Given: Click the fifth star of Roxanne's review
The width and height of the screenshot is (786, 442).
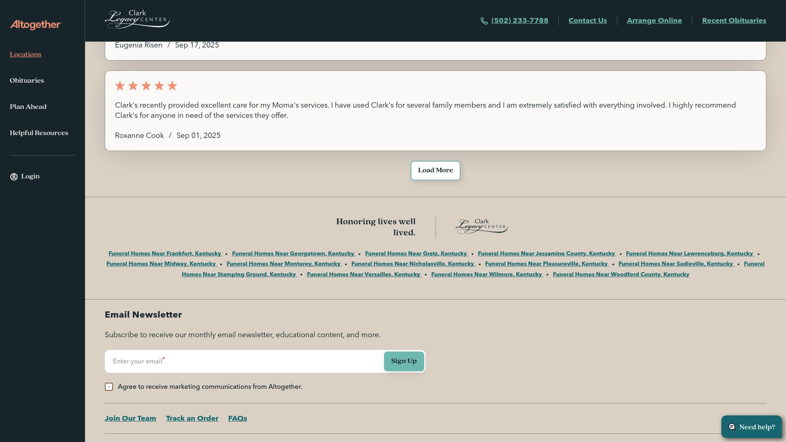Looking at the screenshot, I should (172, 86).
